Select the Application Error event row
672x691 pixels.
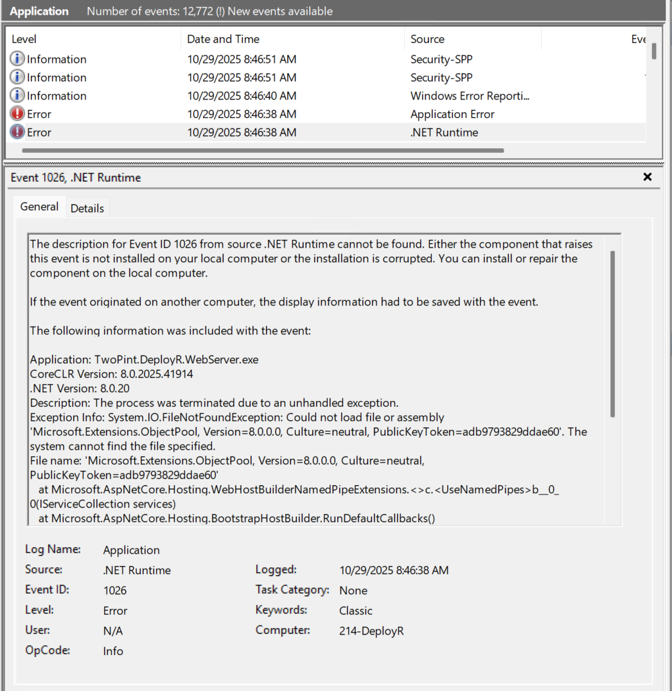(326, 114)
